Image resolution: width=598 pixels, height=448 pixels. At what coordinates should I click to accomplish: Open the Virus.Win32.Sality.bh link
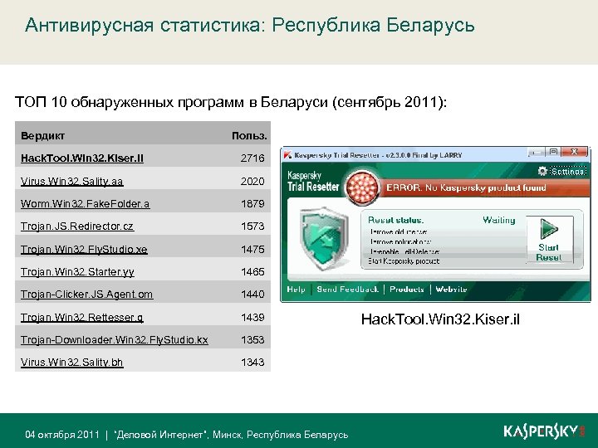coord(71,362)
